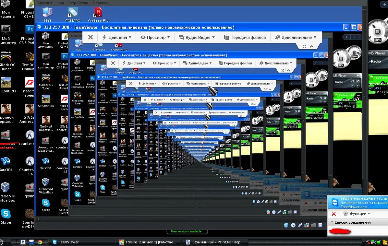Click the largest CPU meter gadget dial
This screenshot has width=388, height=246.
(377, 31)
